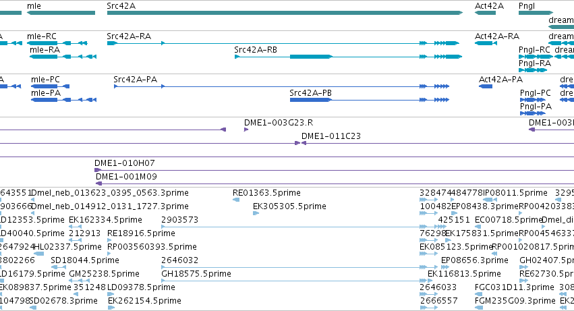Click the Src42A-PB coding block
This screenshot has height=311, width=574.
(310, 100)
